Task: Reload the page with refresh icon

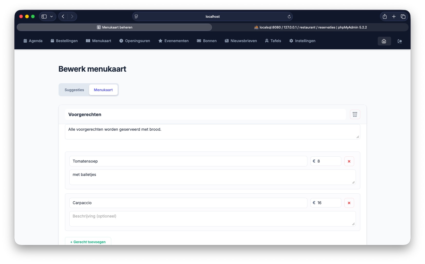Action: pyautogui.click(x=289, y=16)
